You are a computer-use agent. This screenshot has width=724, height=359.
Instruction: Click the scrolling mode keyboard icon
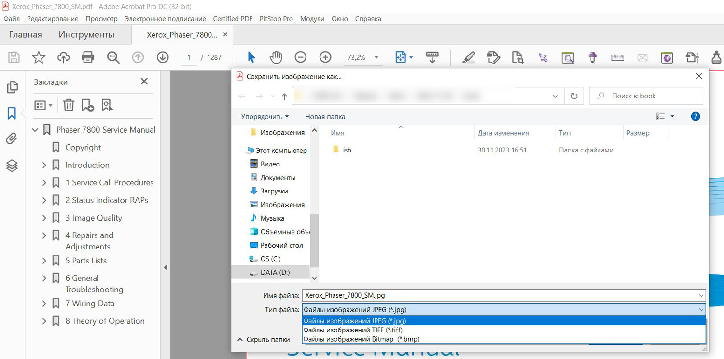coord(432,57)
